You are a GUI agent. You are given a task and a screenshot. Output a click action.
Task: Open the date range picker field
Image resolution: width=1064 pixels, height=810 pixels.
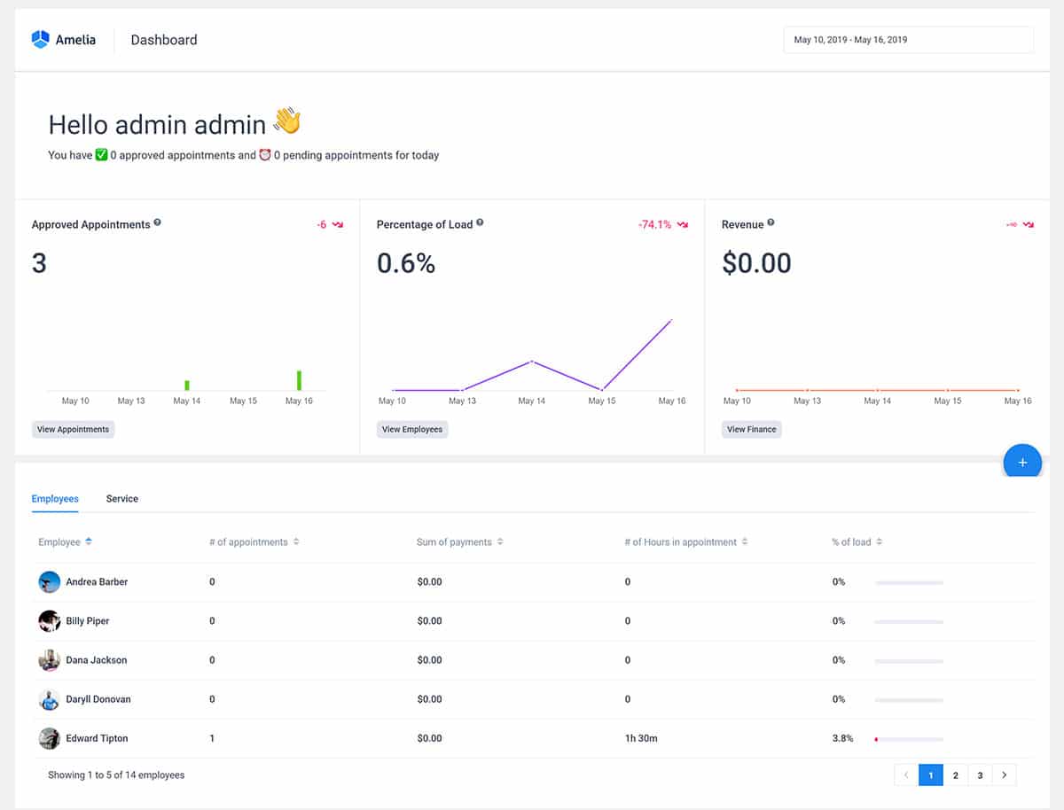pyautogui.click(x=908, y=40)
